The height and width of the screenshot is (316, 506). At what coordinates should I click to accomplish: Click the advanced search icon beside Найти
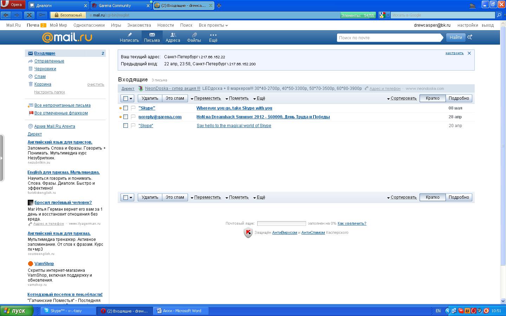[470, 37]
